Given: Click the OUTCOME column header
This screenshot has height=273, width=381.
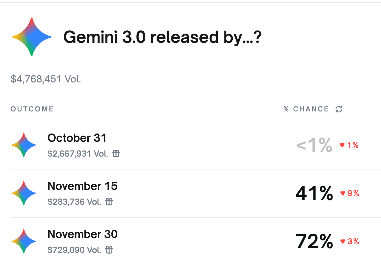Looking at the screenshot, I should click(32, 109).
